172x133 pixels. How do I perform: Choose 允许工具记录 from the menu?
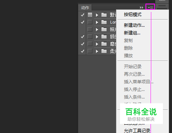click(x=137, y=130)
